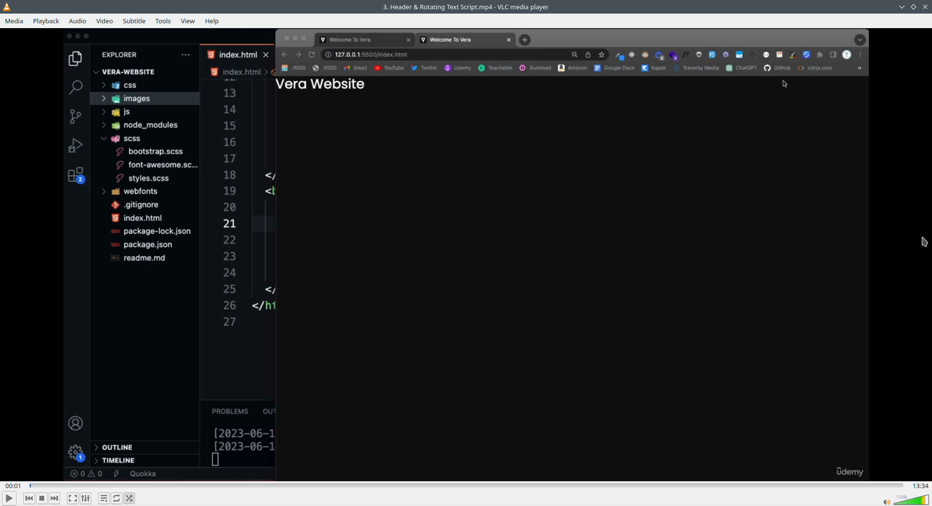Image resolution: width=932 pixels, height=506 pixels.
Task: Open the Media menu
Action: [14, 21]
